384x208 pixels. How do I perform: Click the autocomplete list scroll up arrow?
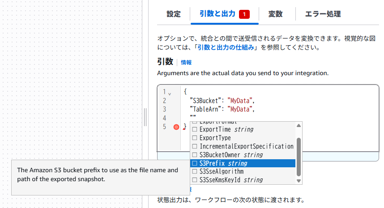pos(299,125)
